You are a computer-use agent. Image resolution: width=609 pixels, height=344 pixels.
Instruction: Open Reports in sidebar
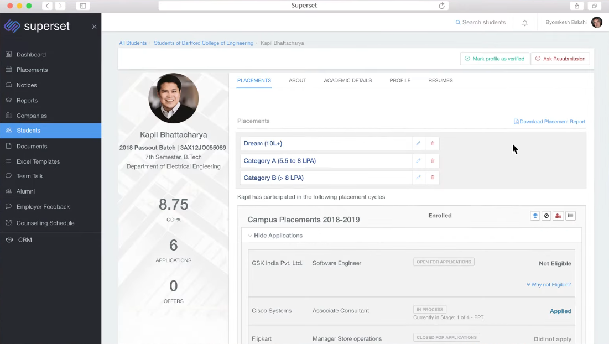27,100
